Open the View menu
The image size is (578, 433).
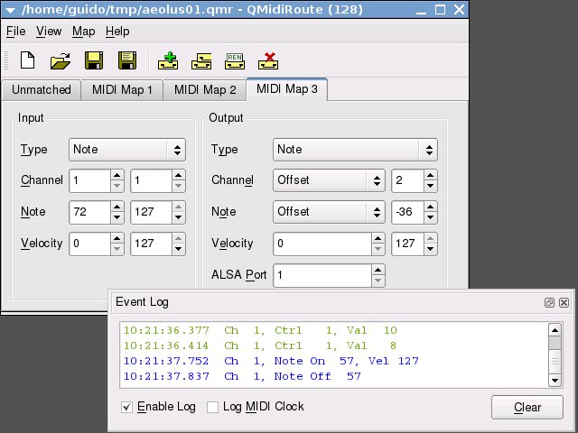pyautogui.click(x=49, y=32)
